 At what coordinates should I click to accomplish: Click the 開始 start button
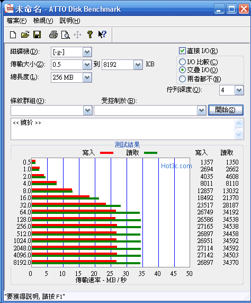coord(226,110)
